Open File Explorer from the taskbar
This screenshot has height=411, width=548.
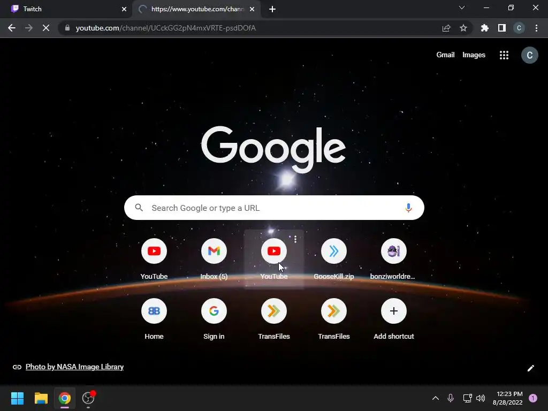pos(41,398)
